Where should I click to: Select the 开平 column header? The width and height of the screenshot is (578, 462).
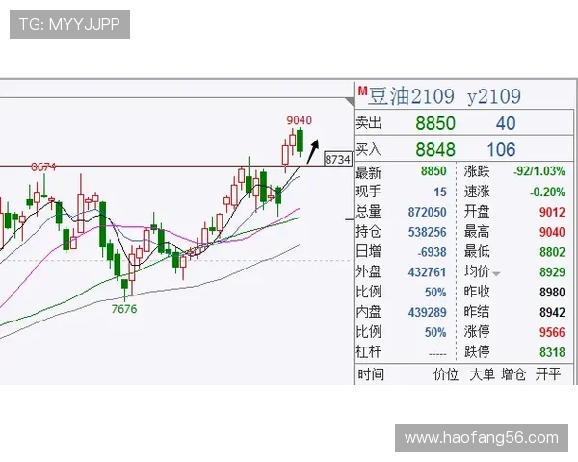point(548,374)
